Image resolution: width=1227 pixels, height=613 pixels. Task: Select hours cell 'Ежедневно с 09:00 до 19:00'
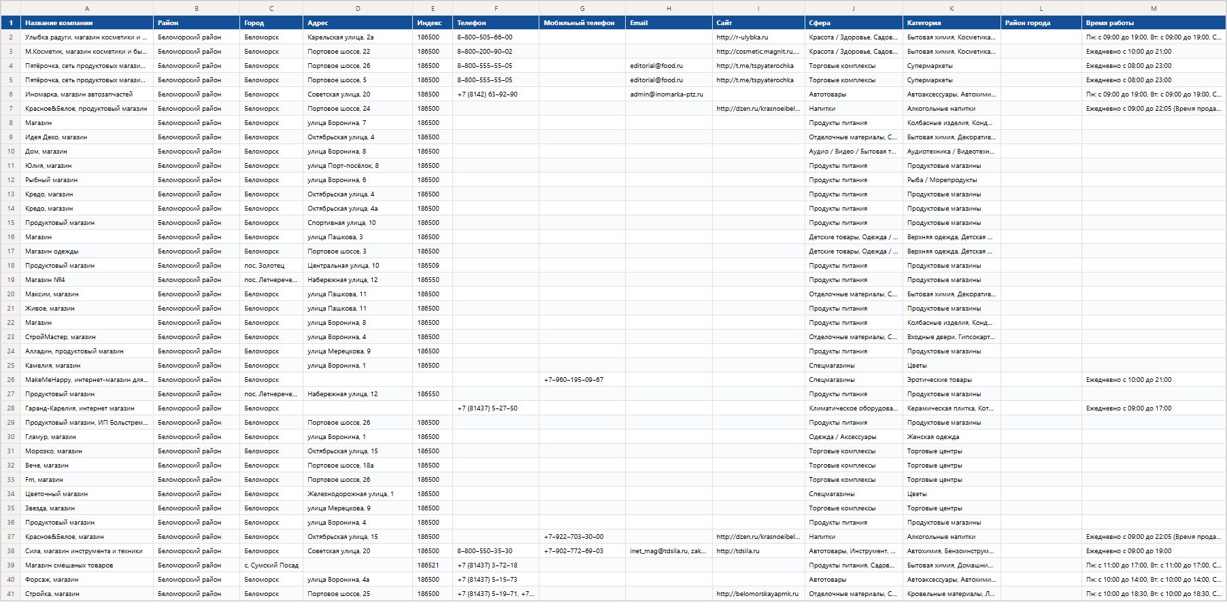[1154, 551]
